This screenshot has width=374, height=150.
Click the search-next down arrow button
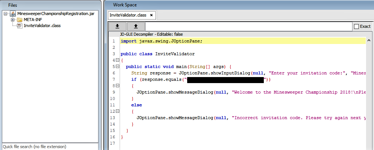point(117,26)
